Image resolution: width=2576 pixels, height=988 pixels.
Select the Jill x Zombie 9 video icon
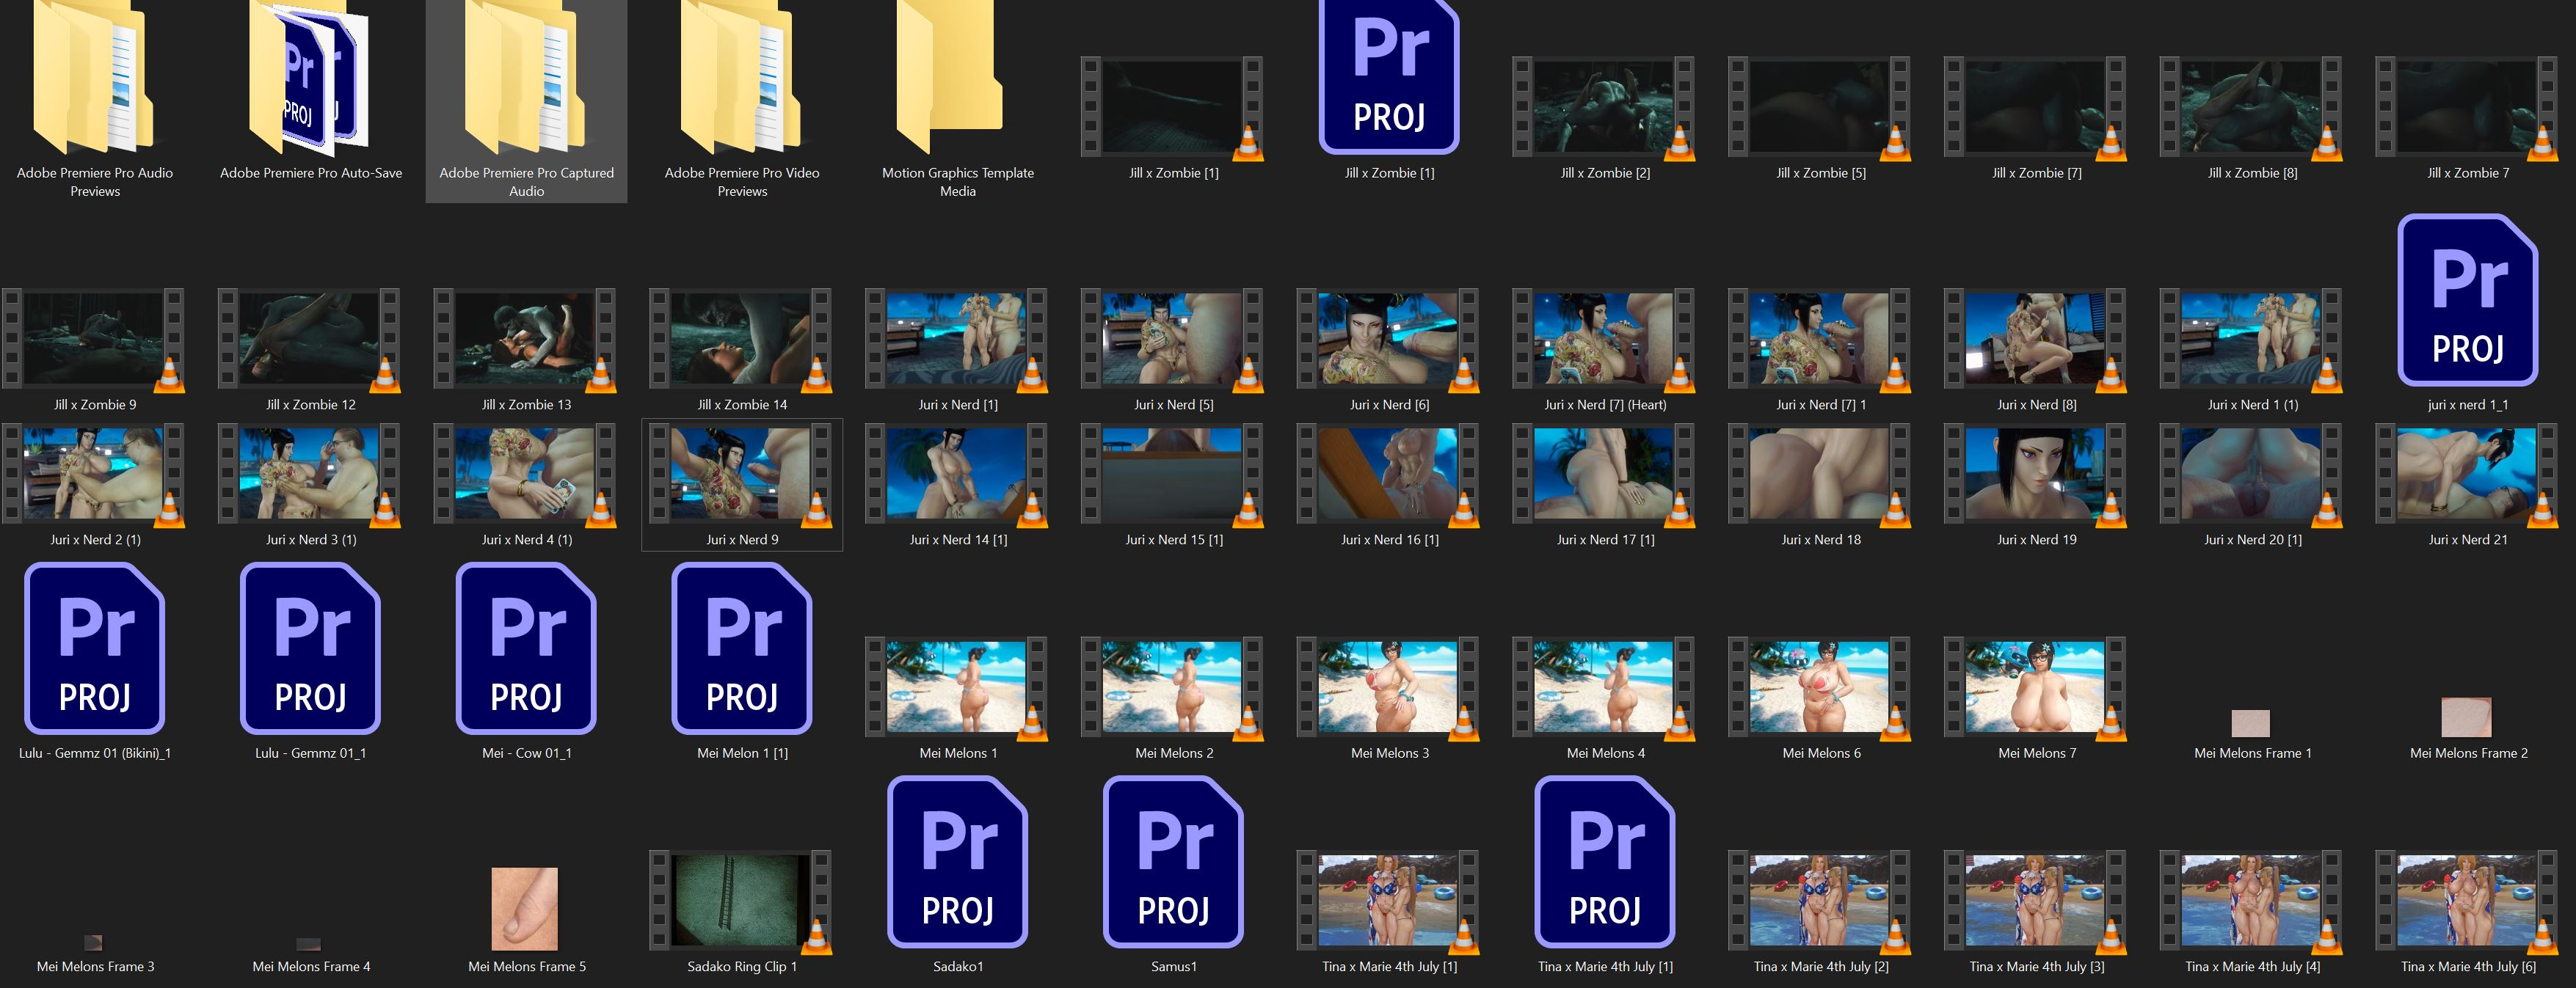tap(94, 339)
